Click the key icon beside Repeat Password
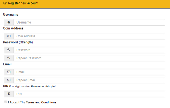170x108 pixels. 9,58
